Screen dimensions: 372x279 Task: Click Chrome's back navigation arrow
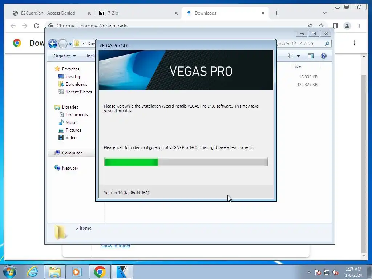[13, 26]
